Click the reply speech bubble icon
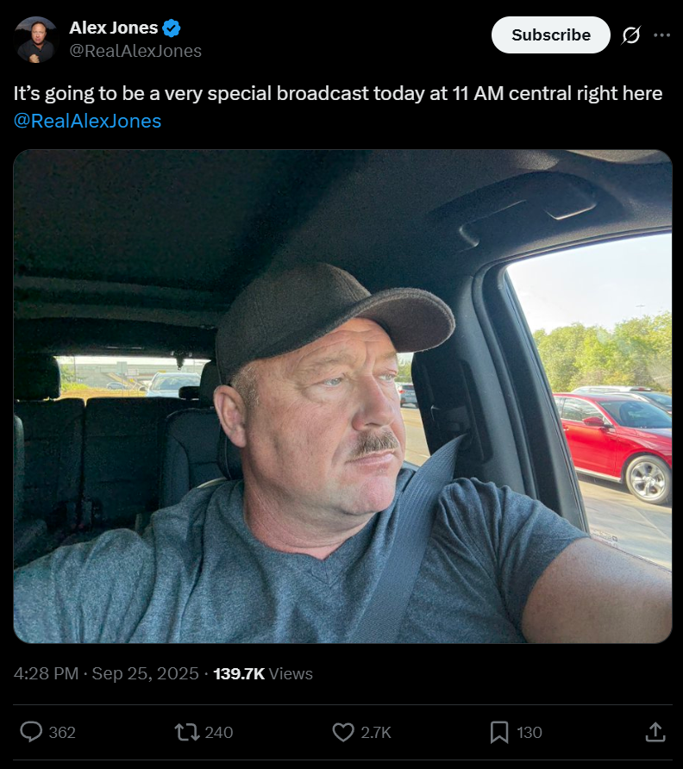Viewport: 683px width, 769px height. pyautogui.click(x=31, y=732)
